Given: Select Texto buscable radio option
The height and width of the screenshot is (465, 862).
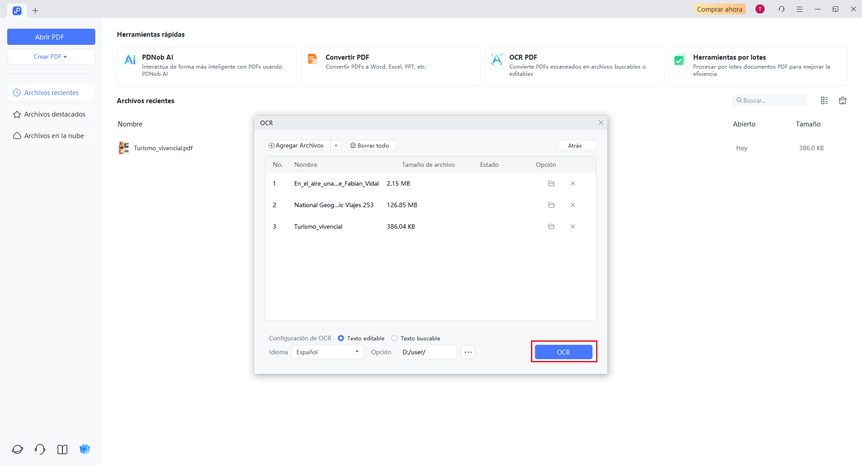Looking at the screenshot, I should [394, 338].
